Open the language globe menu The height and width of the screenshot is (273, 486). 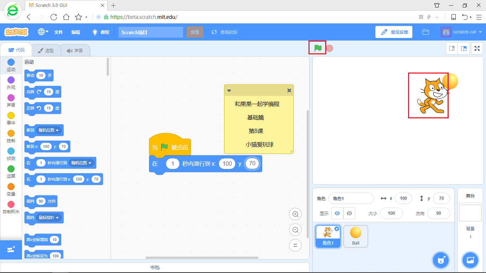pyautogui.click(x=43, y=32)
